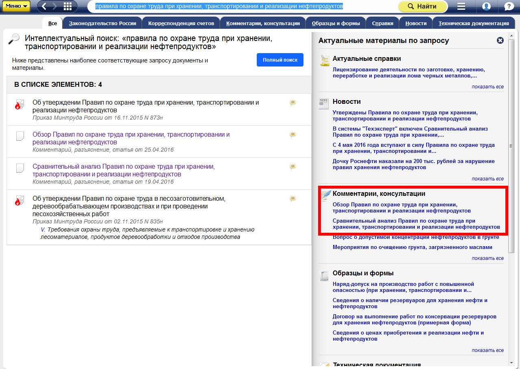Click comment icon for Приказ N 835н result
520x369 pixels.
(292, 199)
